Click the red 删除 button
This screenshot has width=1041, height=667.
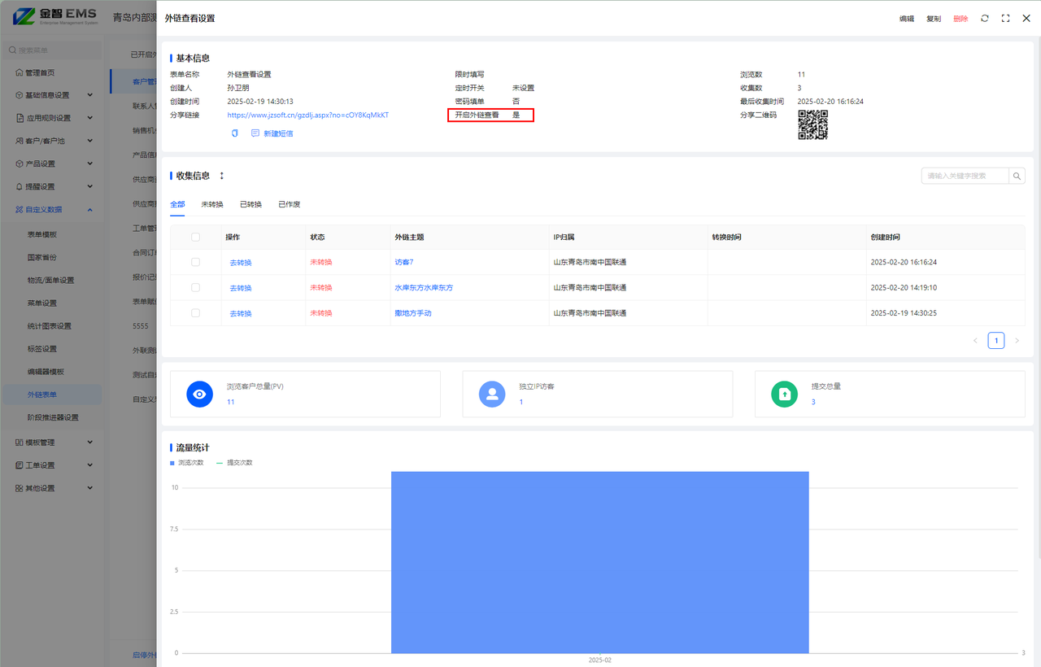960,19
